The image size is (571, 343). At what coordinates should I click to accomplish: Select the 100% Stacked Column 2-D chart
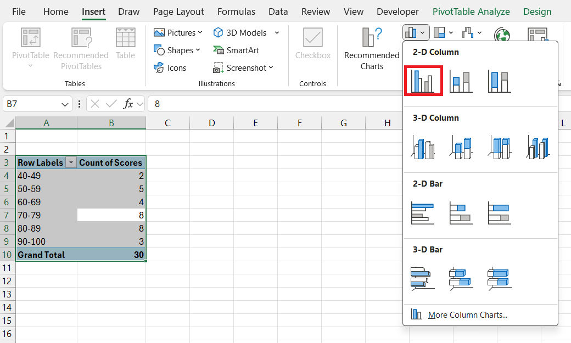pyautogui.click(x=499, y=82)
